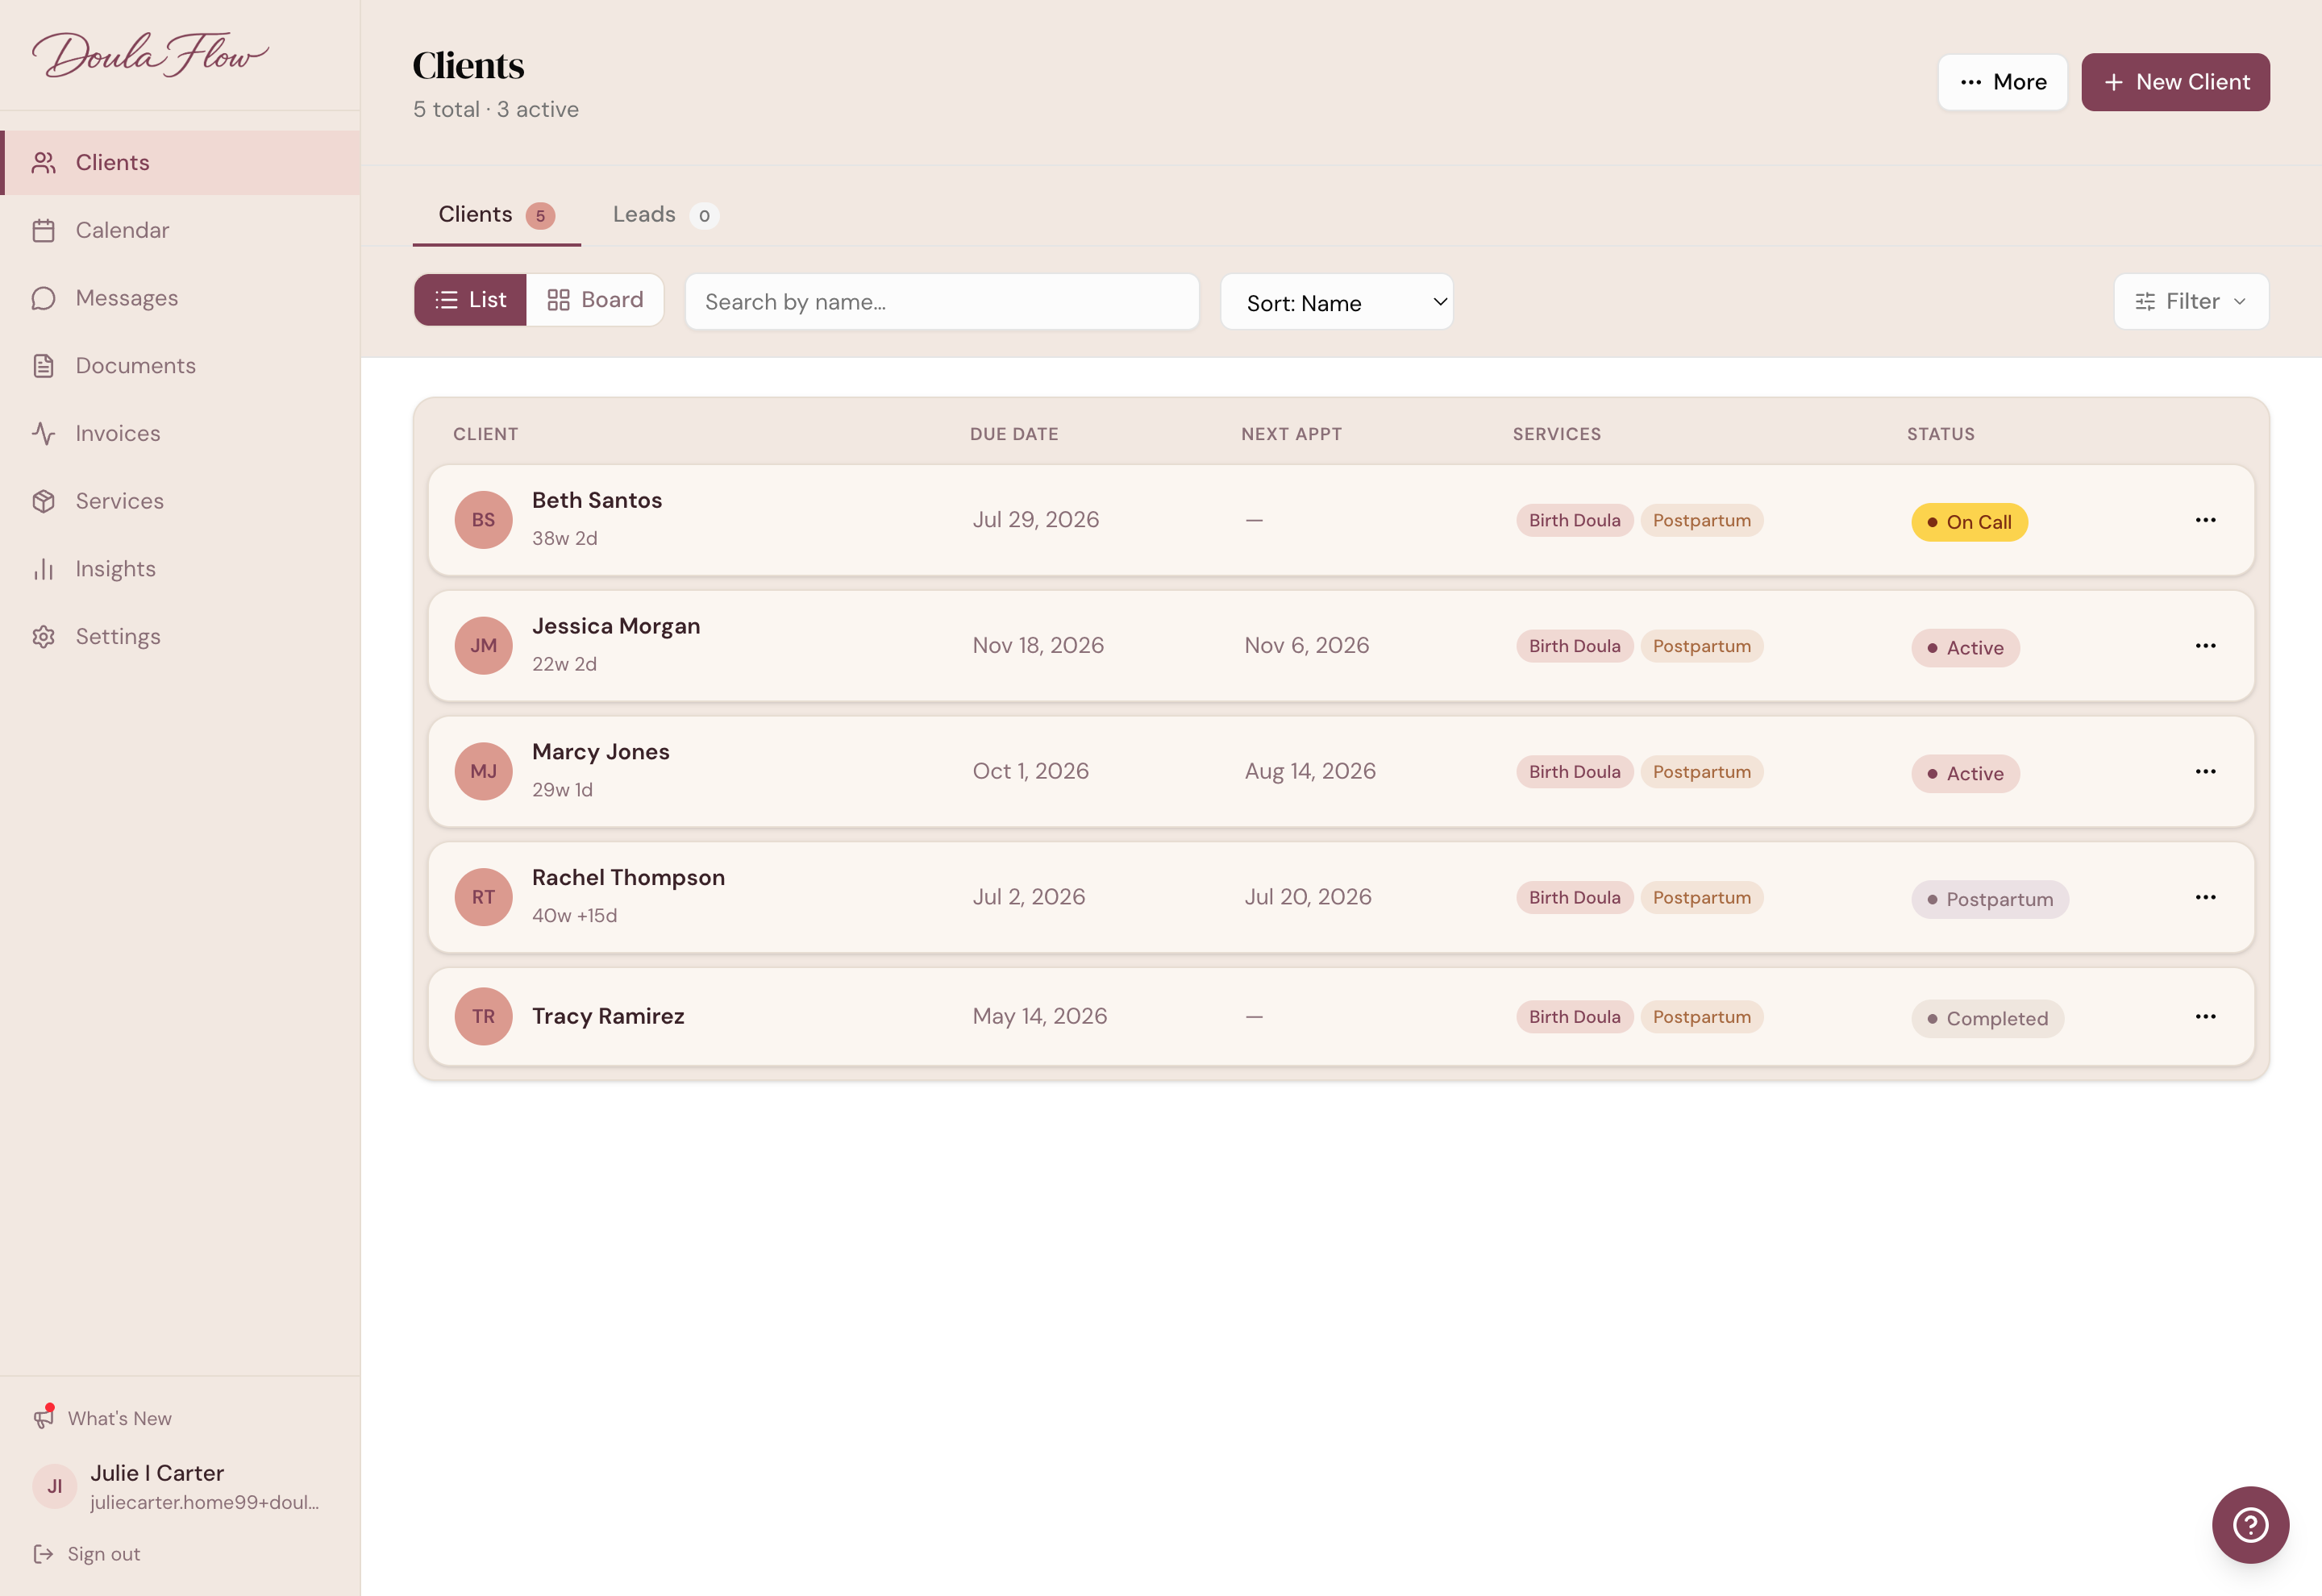Click Jessica Morgan's Active status badge
This screenshot has width=2322, height=1596.
[x=1965, y=648]
